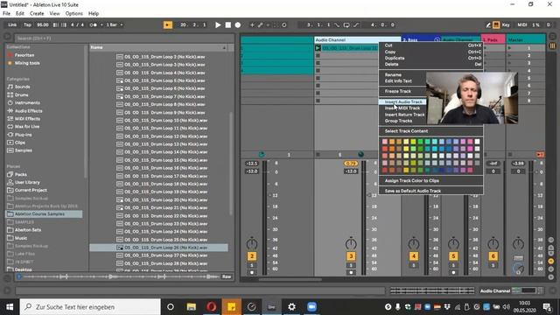This screenshot has width=560, height=315.
Task: Toggle track activator button 2
Action: point(252,256)
